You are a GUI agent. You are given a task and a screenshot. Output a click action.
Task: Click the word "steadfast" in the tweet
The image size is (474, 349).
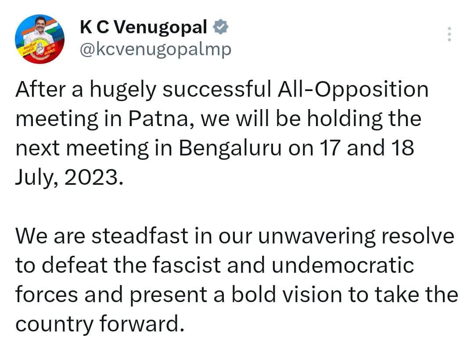pos(134,236)
